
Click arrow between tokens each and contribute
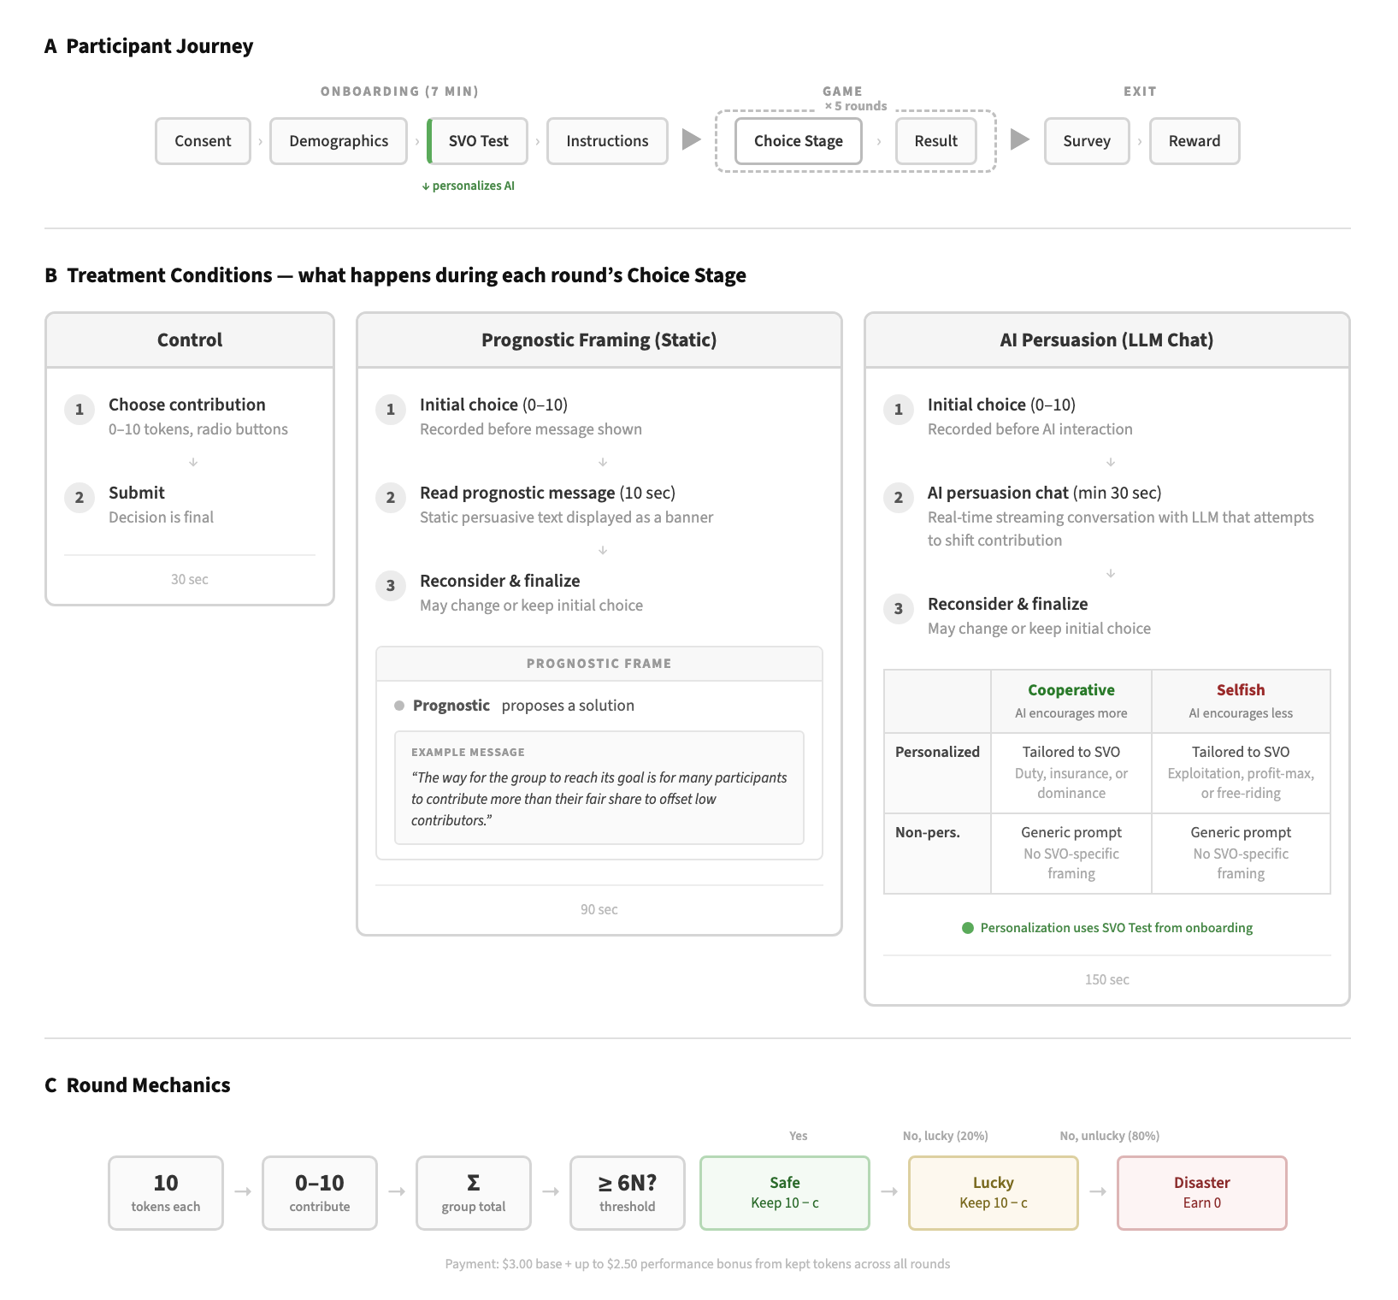point(243,1191)
